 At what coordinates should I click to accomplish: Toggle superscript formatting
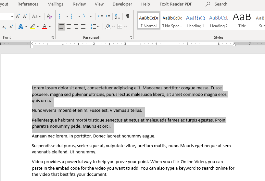click(x=11, y=27)
